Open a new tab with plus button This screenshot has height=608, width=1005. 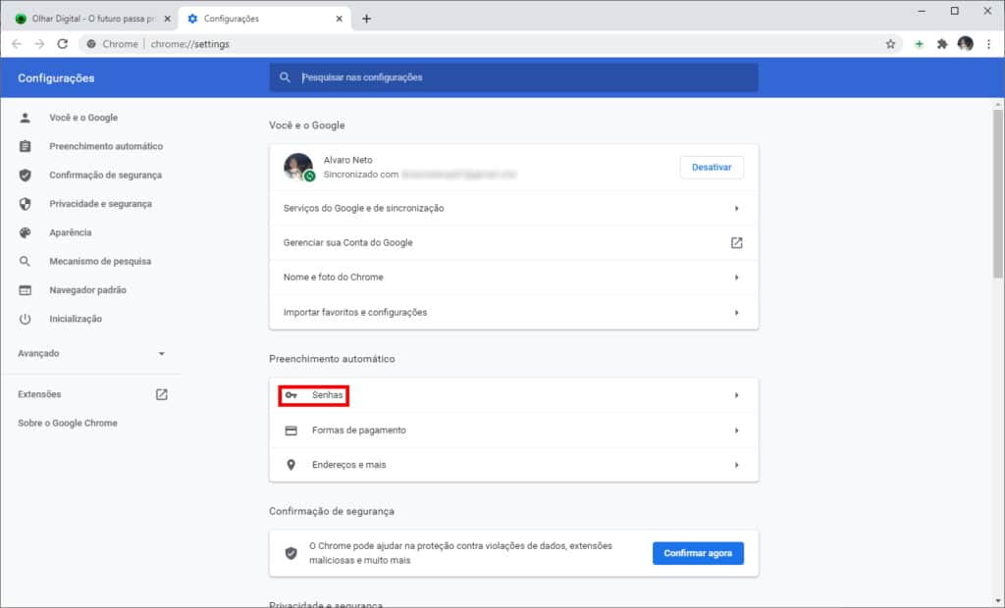[367, 19]
